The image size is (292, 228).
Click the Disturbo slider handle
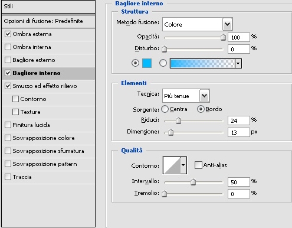pos(165,49)
